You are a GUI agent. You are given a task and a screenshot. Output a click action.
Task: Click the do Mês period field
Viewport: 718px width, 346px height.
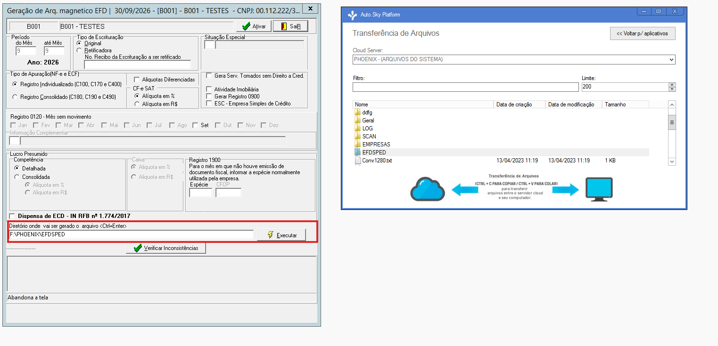coord(25,51)
